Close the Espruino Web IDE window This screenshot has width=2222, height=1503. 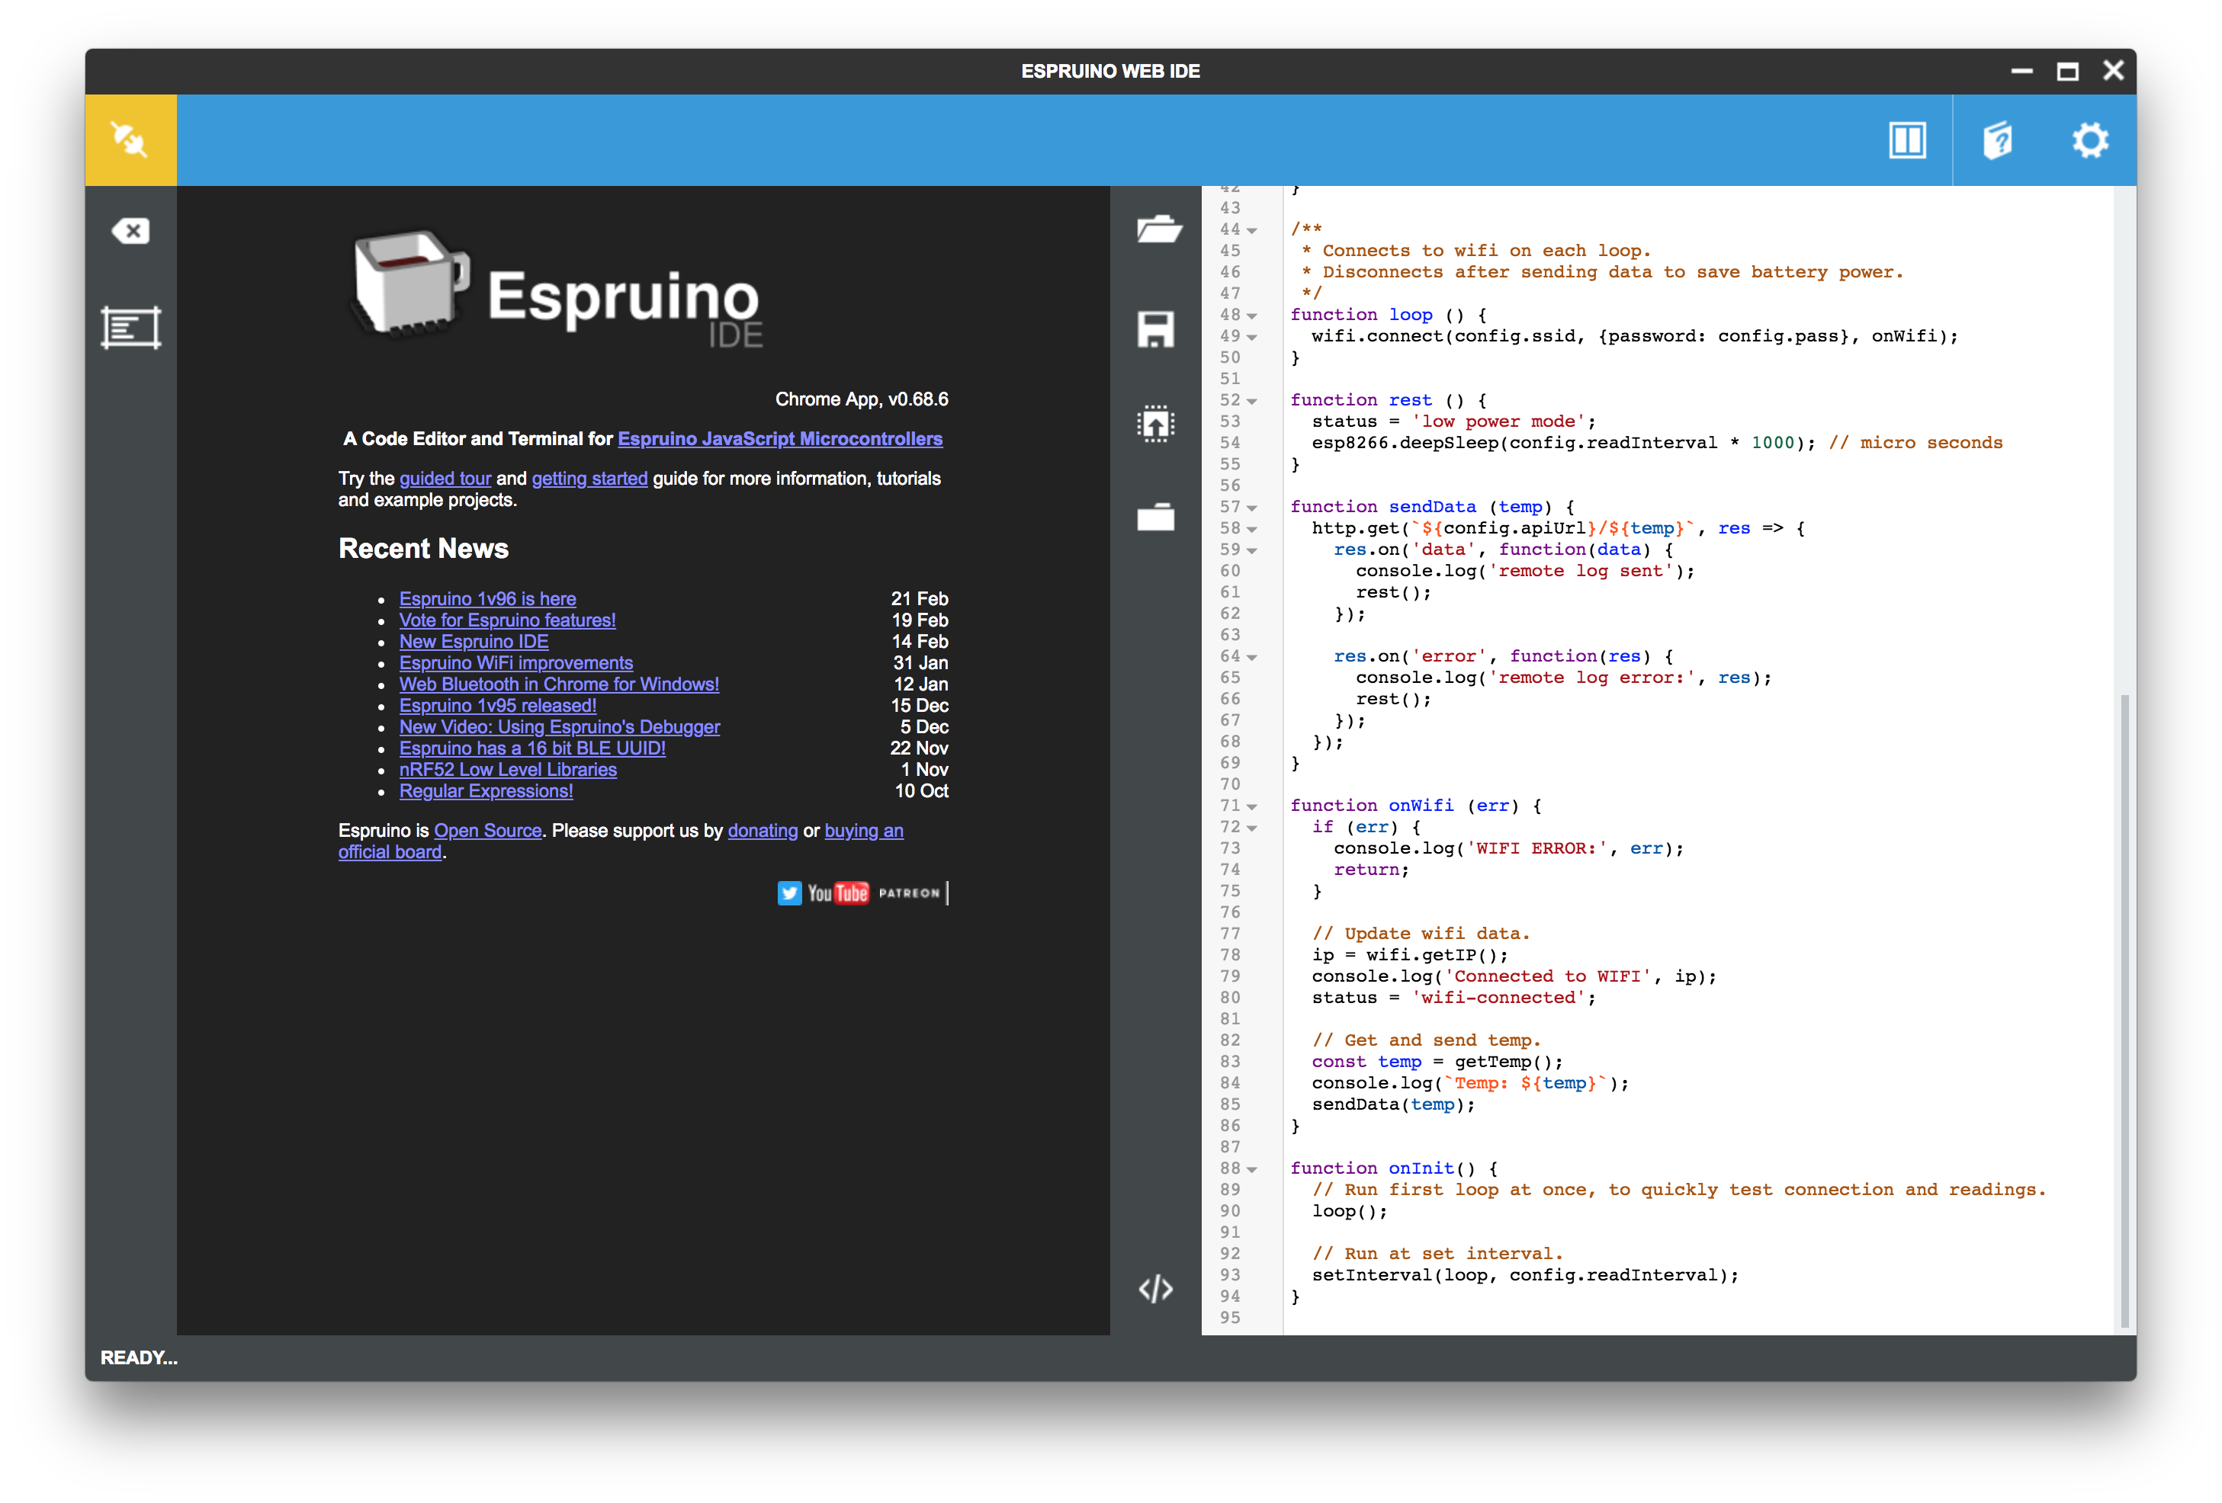coord(2113,72)
